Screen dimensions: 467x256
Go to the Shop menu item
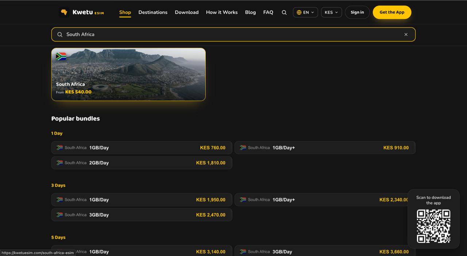pyautogui.click(x=125, y=12)
